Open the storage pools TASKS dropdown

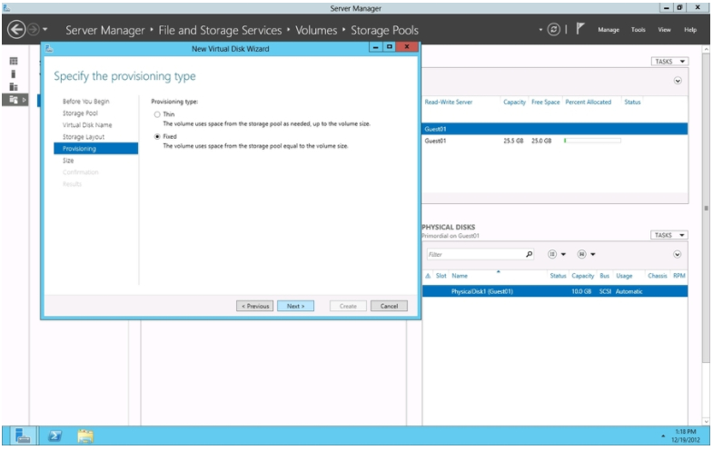(x=669, y=62)
